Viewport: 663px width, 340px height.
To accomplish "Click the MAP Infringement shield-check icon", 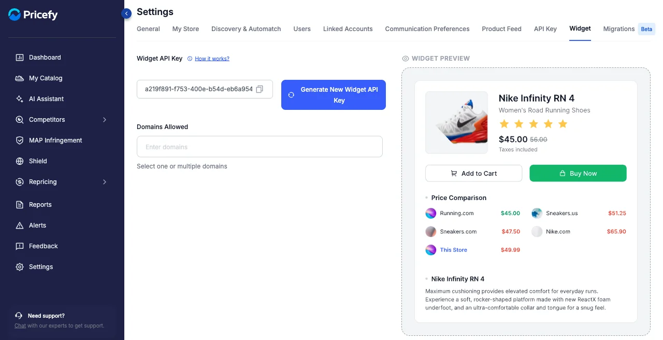I will [x=20, y=140].
